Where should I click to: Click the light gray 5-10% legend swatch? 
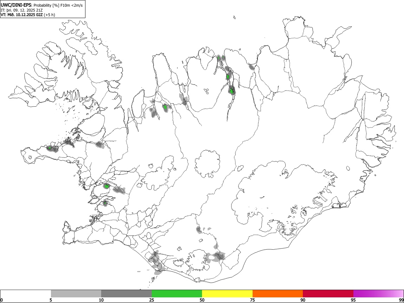(76, 294)
